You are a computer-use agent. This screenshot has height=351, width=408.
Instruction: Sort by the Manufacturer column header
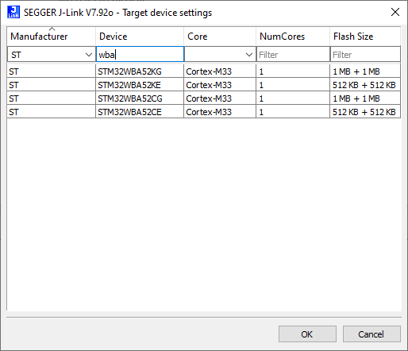pyautogui.click(x=51, y=37)
